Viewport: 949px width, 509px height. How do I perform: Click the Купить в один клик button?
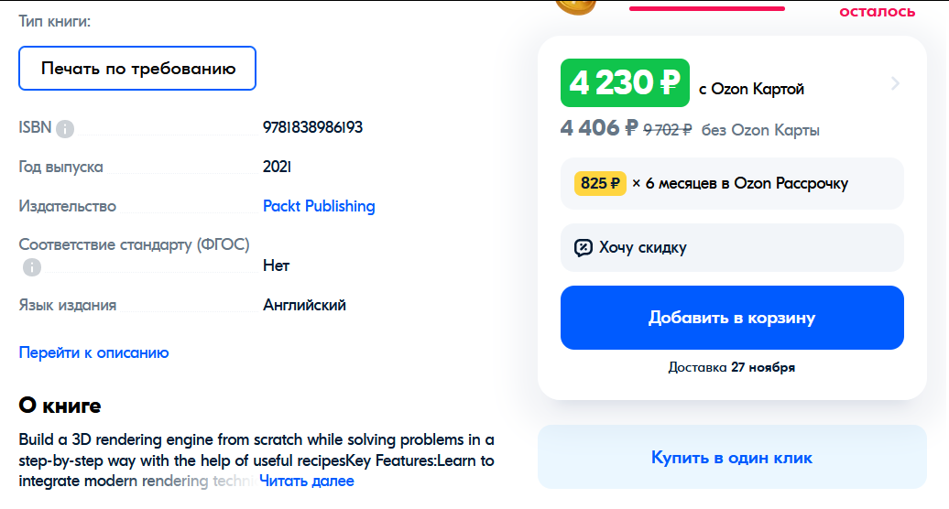point(732,457)
